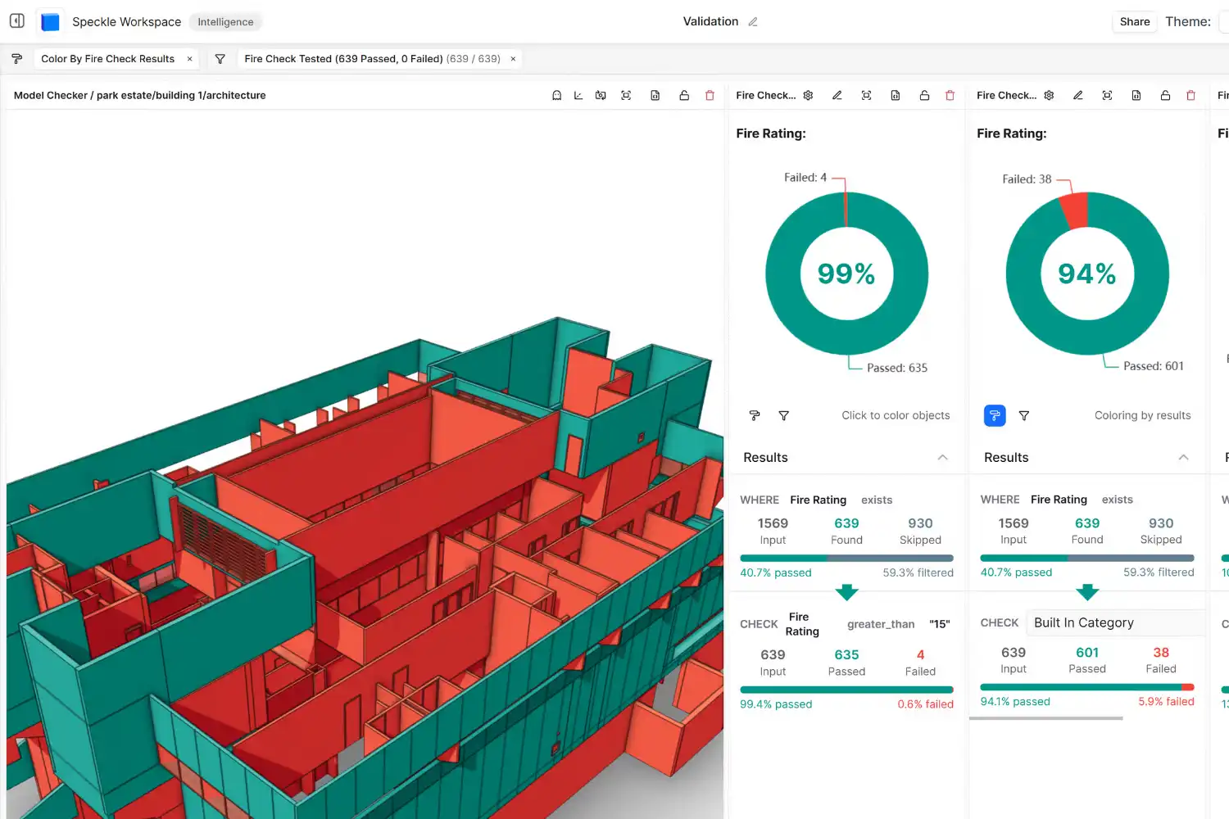Open settings gear of second Fire Check panel
The width and height of the screenshot is (1229, 819).
pos(1049,96)
